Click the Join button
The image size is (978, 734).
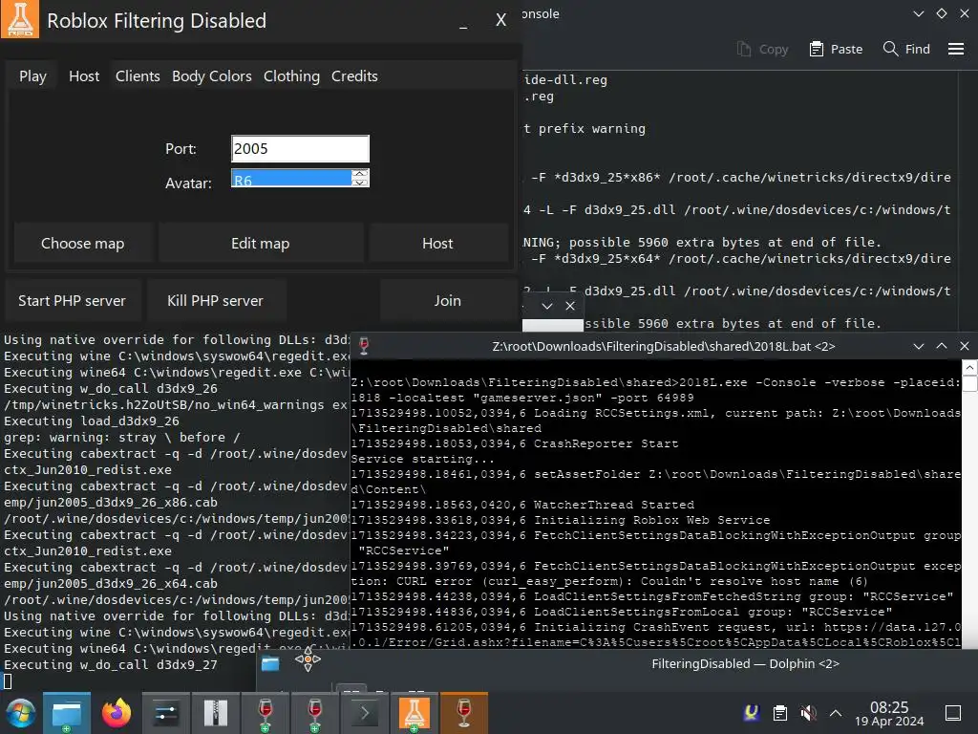447,301
